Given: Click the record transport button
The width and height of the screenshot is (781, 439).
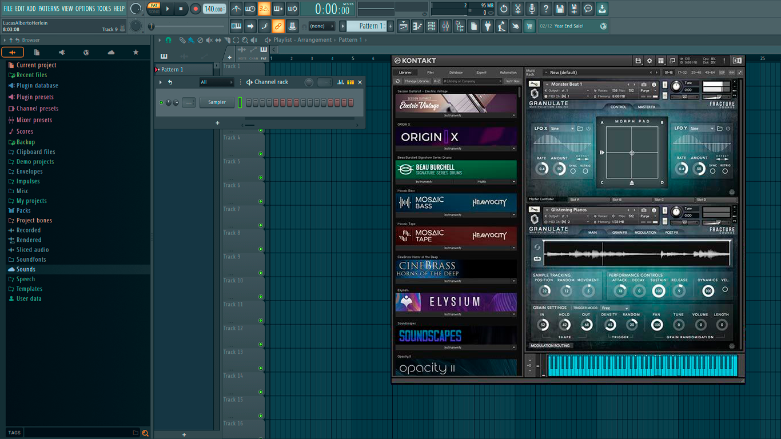Looking at the screenshot, I should [x=196, y=9].
